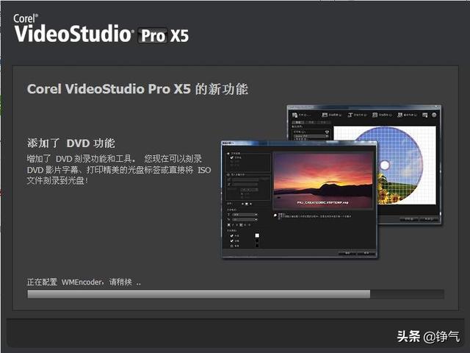Click the sunset video preview image
Image resolution: width=470 pixels, height=353 pixels.
pos(322,181)
